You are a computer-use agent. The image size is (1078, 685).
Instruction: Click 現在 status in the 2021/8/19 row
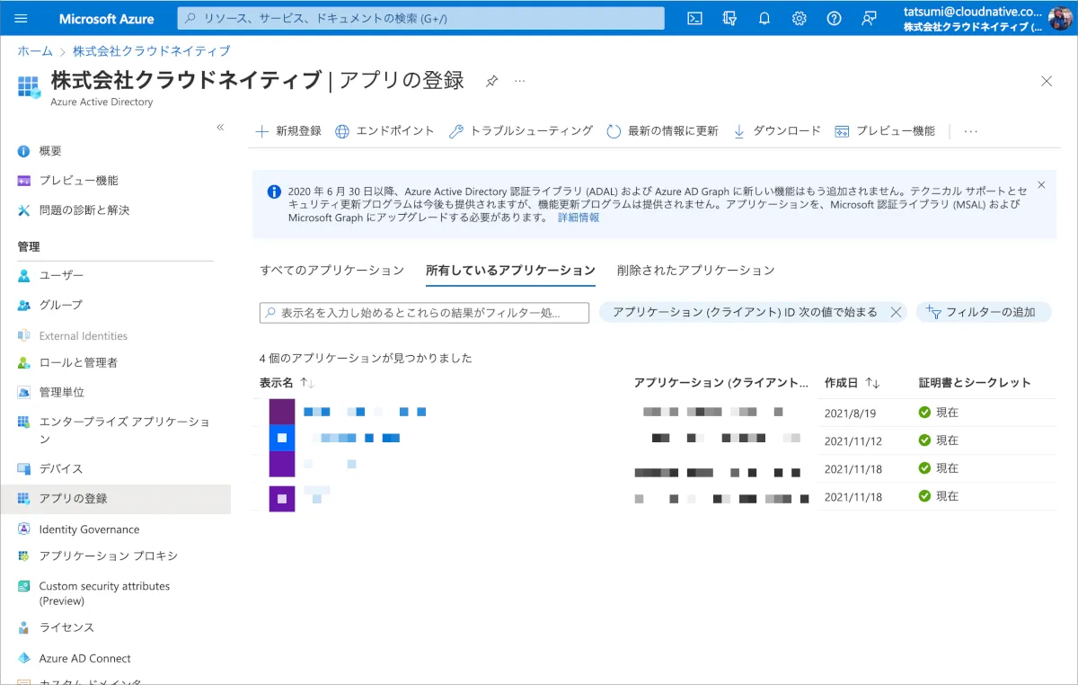pyautogui.click(x=947, y=413)
